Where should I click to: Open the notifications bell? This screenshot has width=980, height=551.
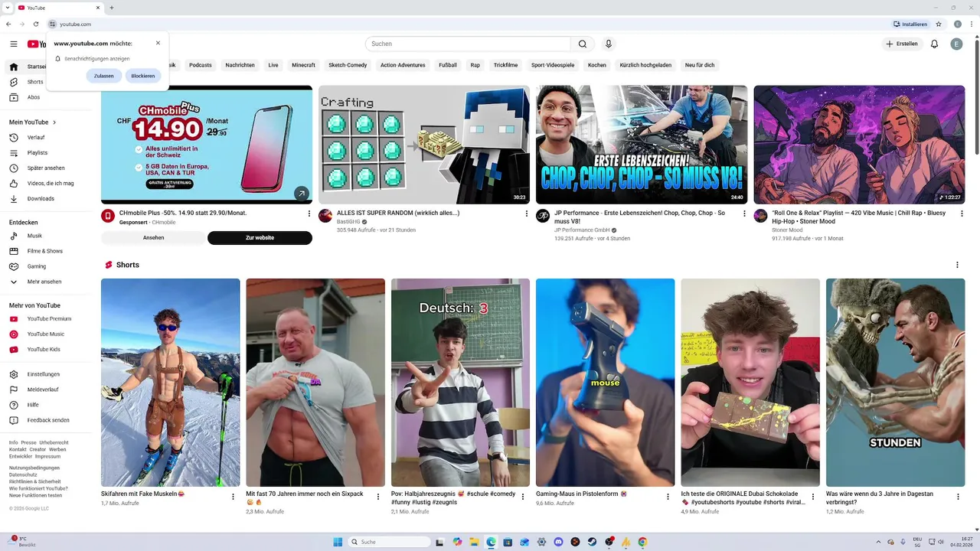coord(934,44)
